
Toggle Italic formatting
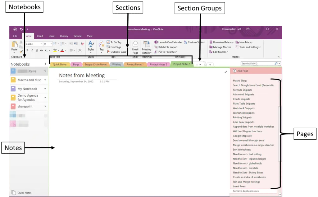(32, 50)
